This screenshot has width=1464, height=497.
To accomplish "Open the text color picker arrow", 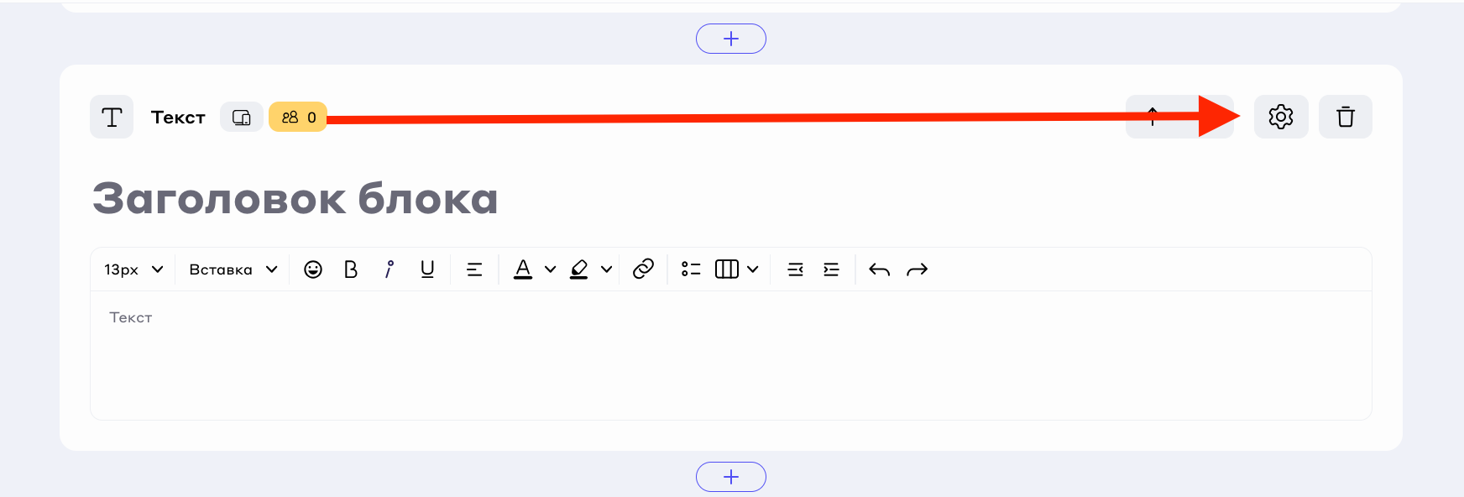I will (550, 269).
